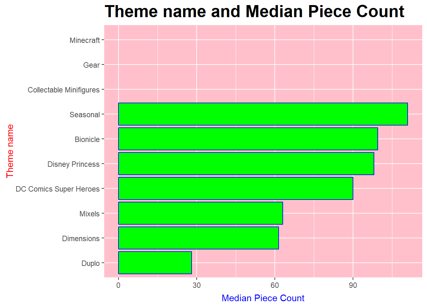This screenshot has width=427, height=305.
Task: Click the Bionicle green bar
Action: tap(248, 139)
